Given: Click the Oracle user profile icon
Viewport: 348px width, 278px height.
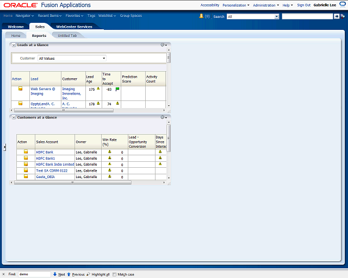Looking at the screenshot, I should pyautogui.click(x=343, y=5).
